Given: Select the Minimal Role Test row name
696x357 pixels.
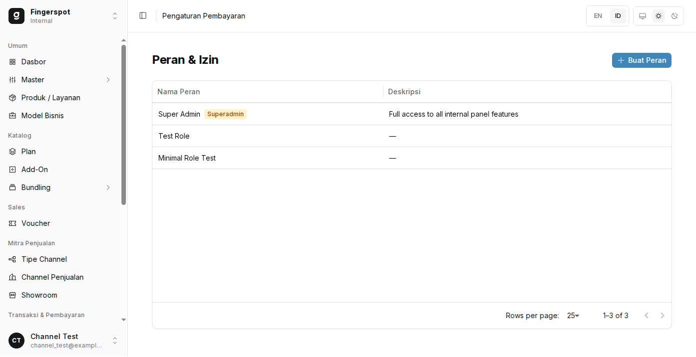Looking at the screenshot, I should (x=187, y=158).
